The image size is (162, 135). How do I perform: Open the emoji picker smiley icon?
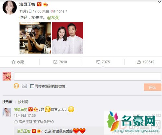[x=17, y=86]
